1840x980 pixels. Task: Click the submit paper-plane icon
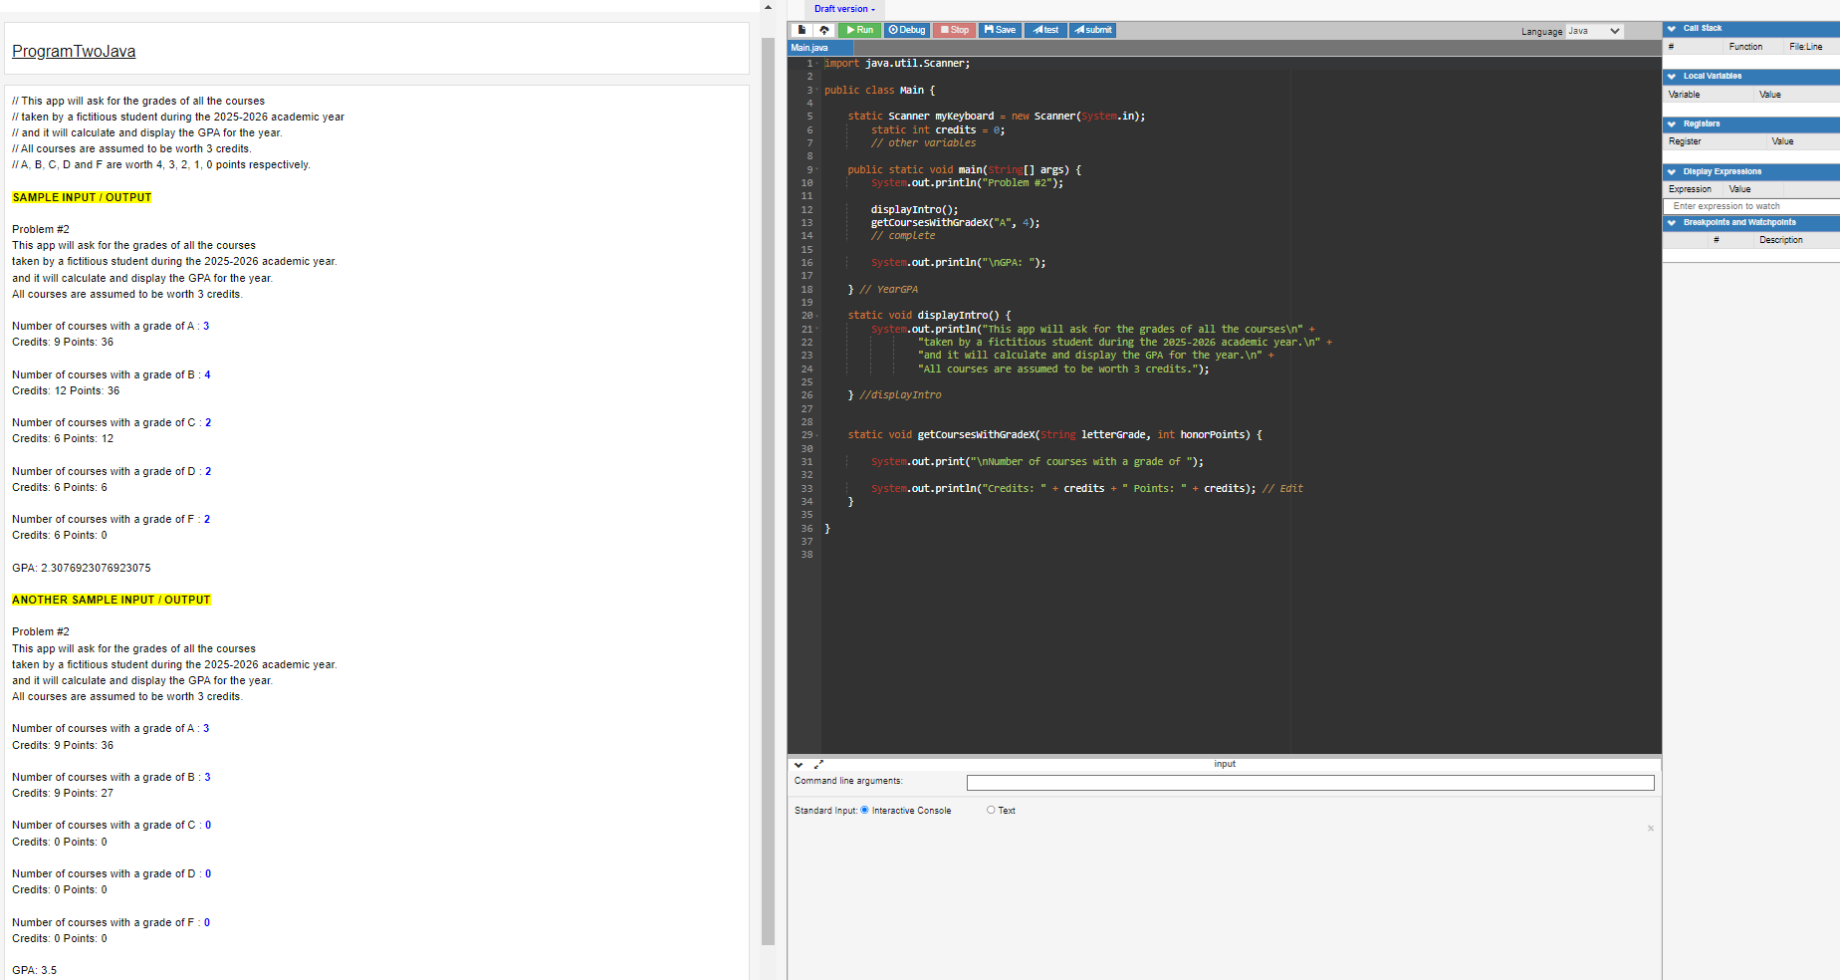(1092, 30)
